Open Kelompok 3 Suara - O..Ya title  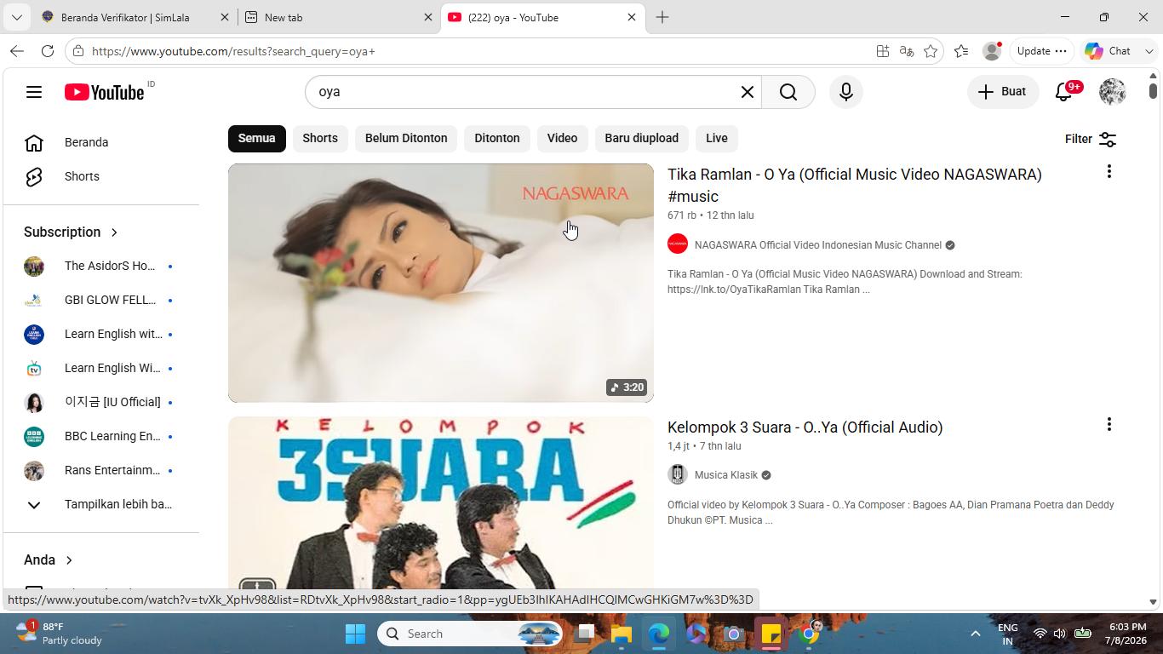pos(805,427)
